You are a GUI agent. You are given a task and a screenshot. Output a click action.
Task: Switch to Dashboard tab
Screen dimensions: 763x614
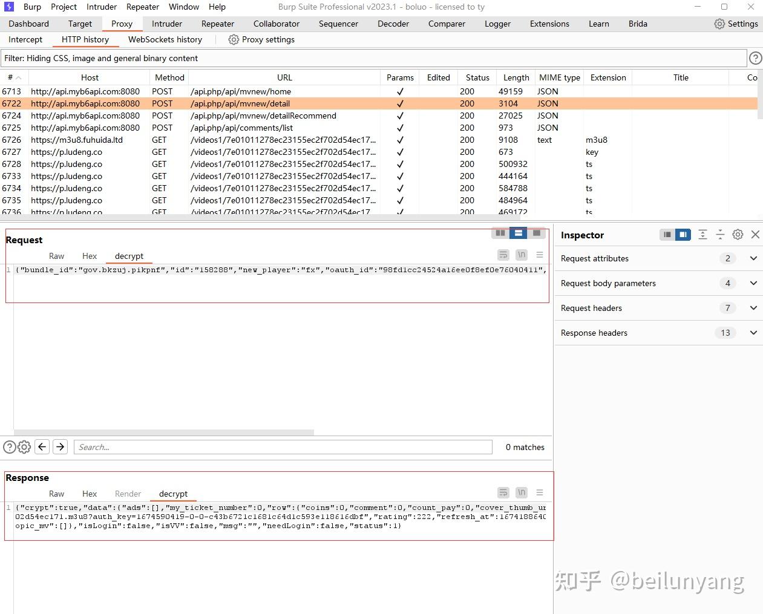(28, 24)
